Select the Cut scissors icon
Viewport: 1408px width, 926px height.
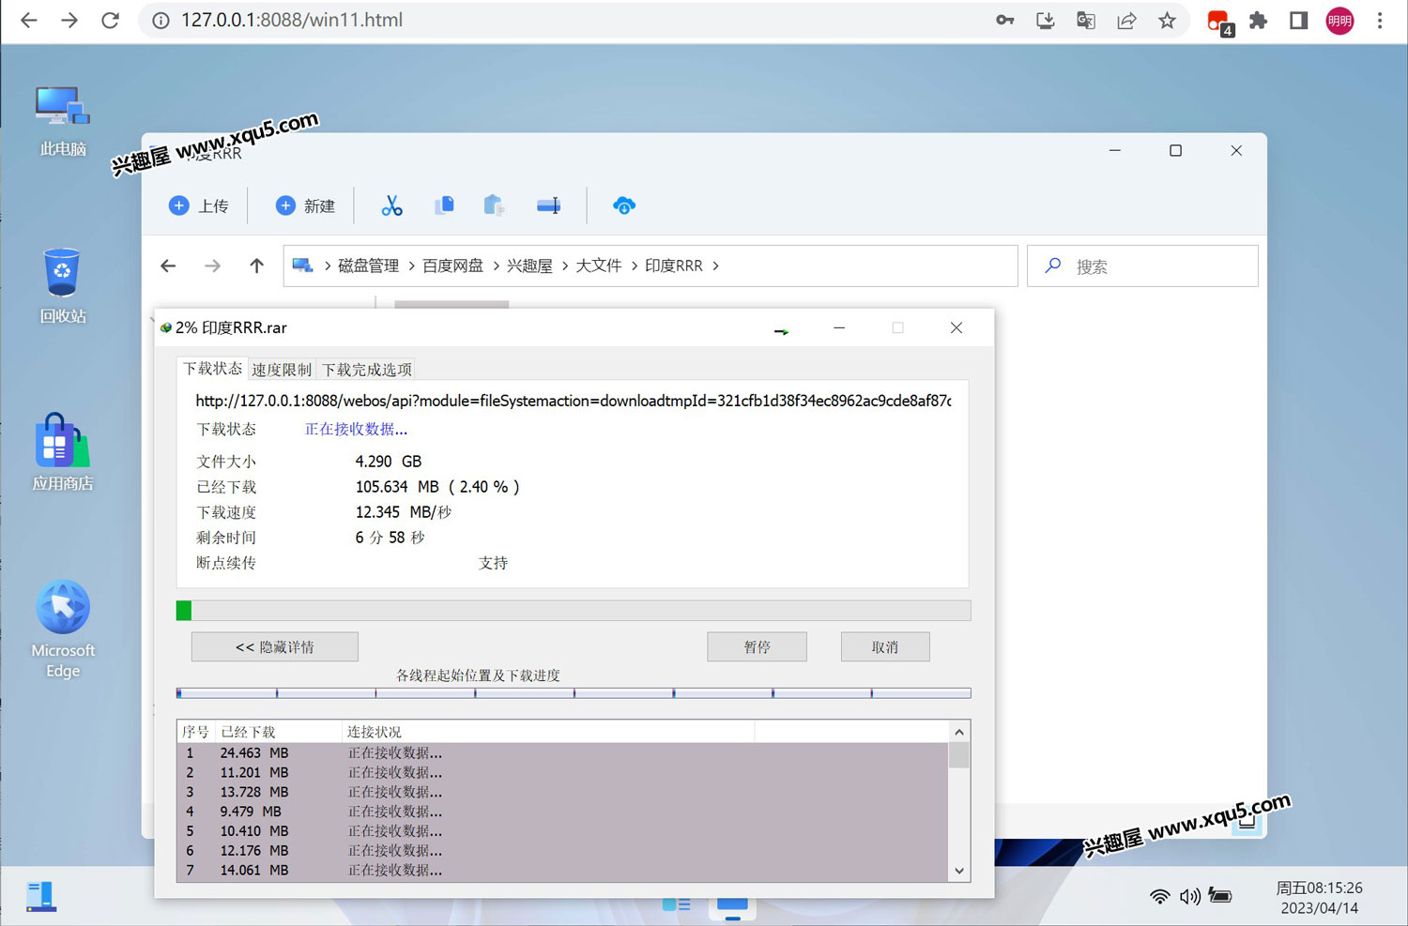click(x=391, y=205)
